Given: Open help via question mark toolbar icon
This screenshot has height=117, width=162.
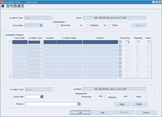Looking at the screenshot, I should (x=23, y=6).
